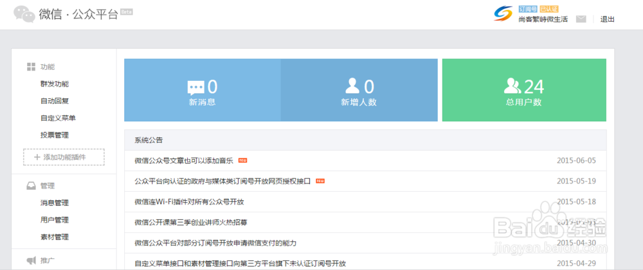The height and width of the screenshot is (270, 643).
Task: Open the mail envelope icon in header
Action: (581, 19)
